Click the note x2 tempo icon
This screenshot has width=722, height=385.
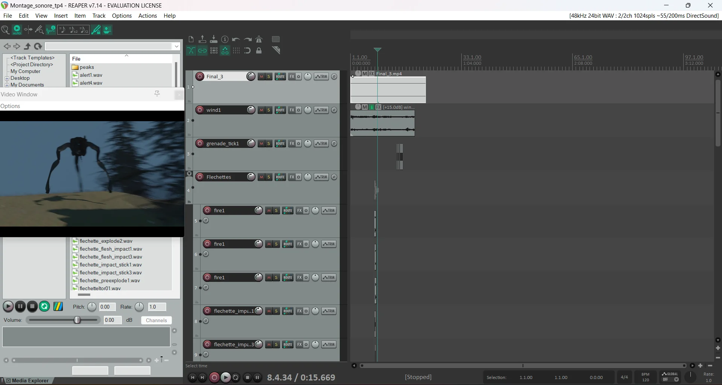73,30
